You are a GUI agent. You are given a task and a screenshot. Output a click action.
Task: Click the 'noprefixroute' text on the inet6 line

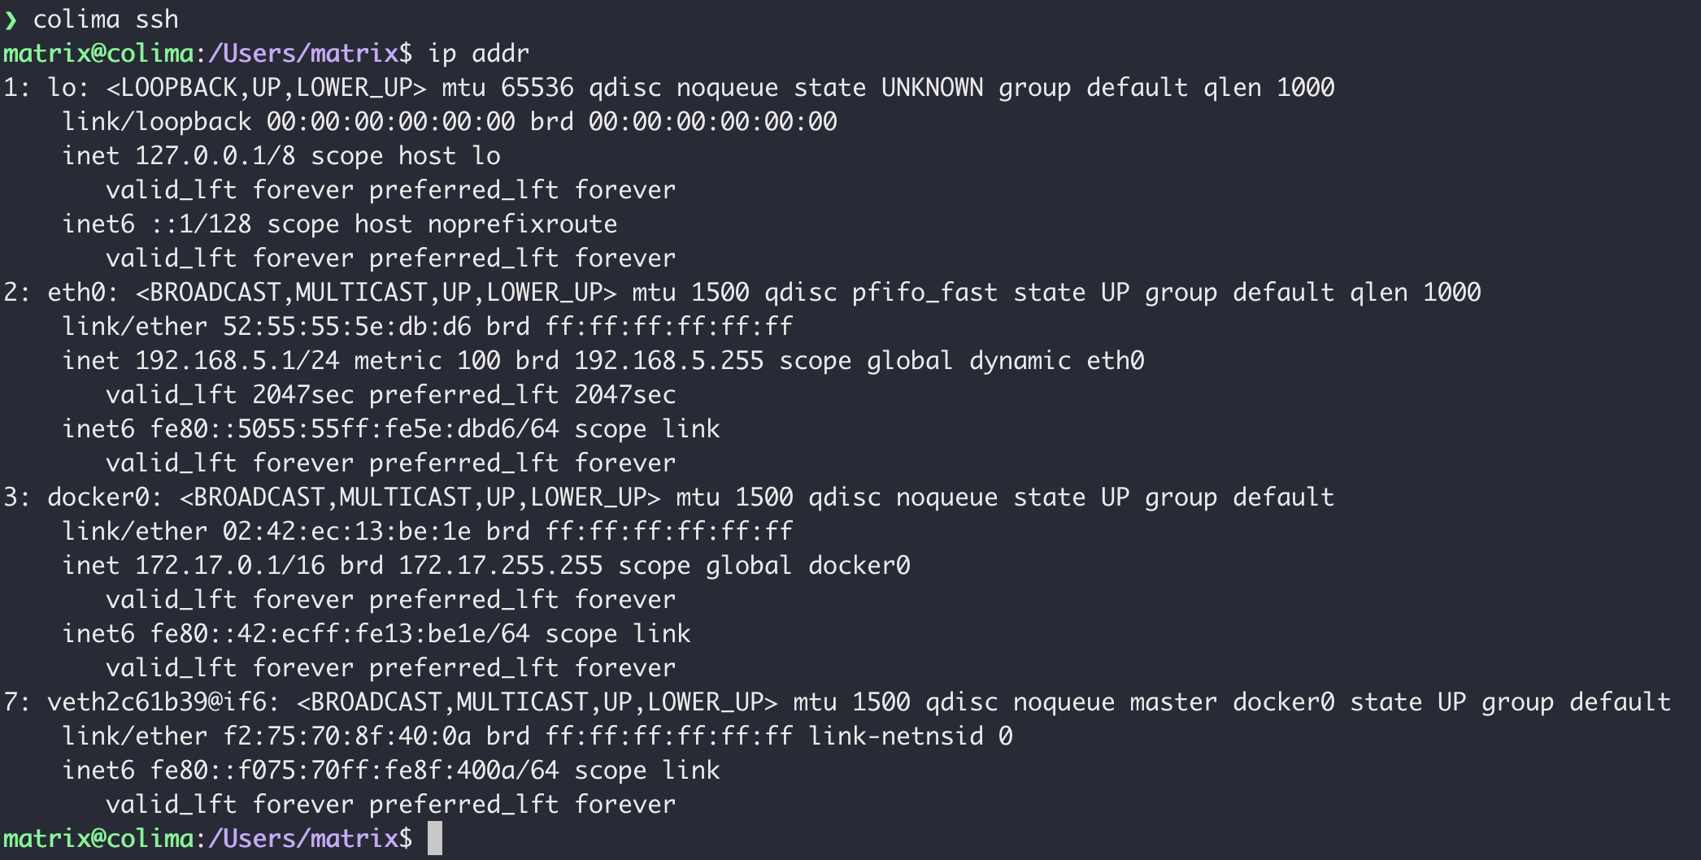523,224
